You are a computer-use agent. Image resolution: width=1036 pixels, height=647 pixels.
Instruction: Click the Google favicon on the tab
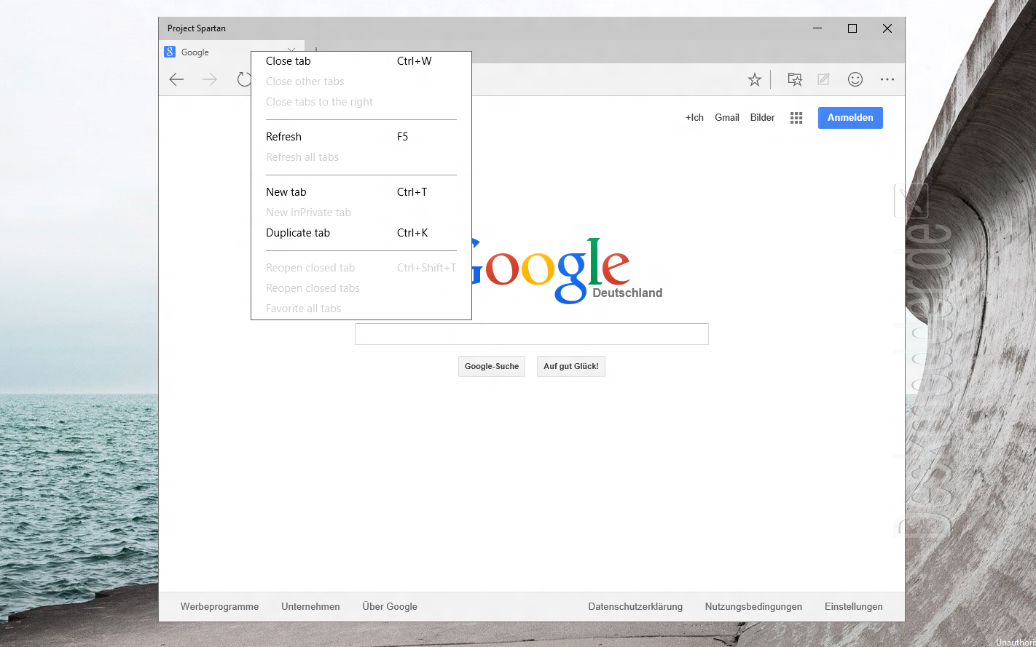pos(170,52)
